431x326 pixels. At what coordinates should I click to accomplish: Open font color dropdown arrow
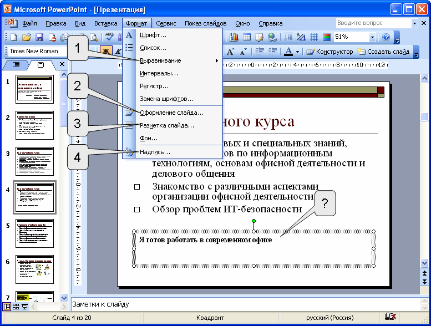pyautogui.click(x=297, y=52)
